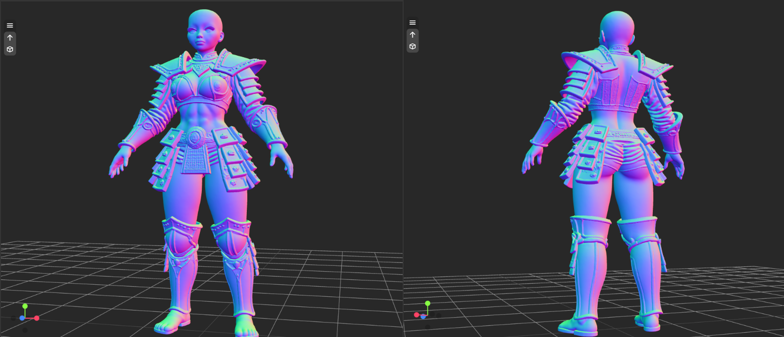784x337 pixels.
Task: Click blue Z-axis dot on left gizmo
Action: click(x=22, y=318)
